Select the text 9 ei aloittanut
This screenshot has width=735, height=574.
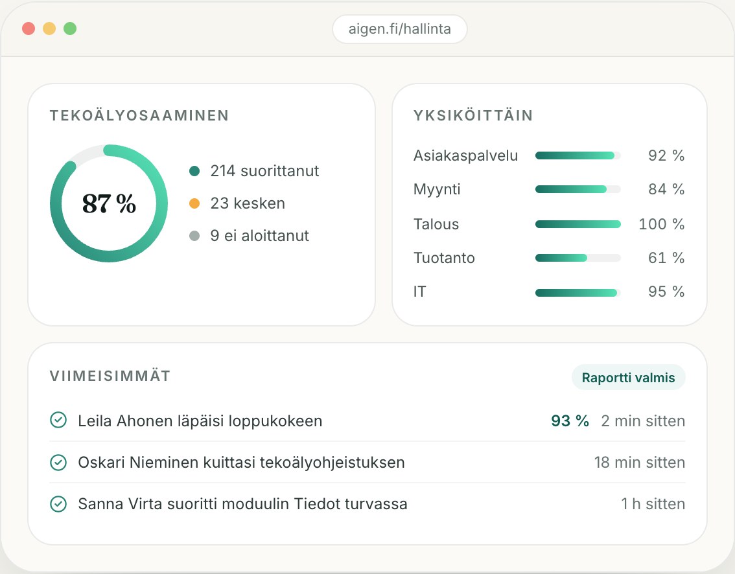click(260, 236)
